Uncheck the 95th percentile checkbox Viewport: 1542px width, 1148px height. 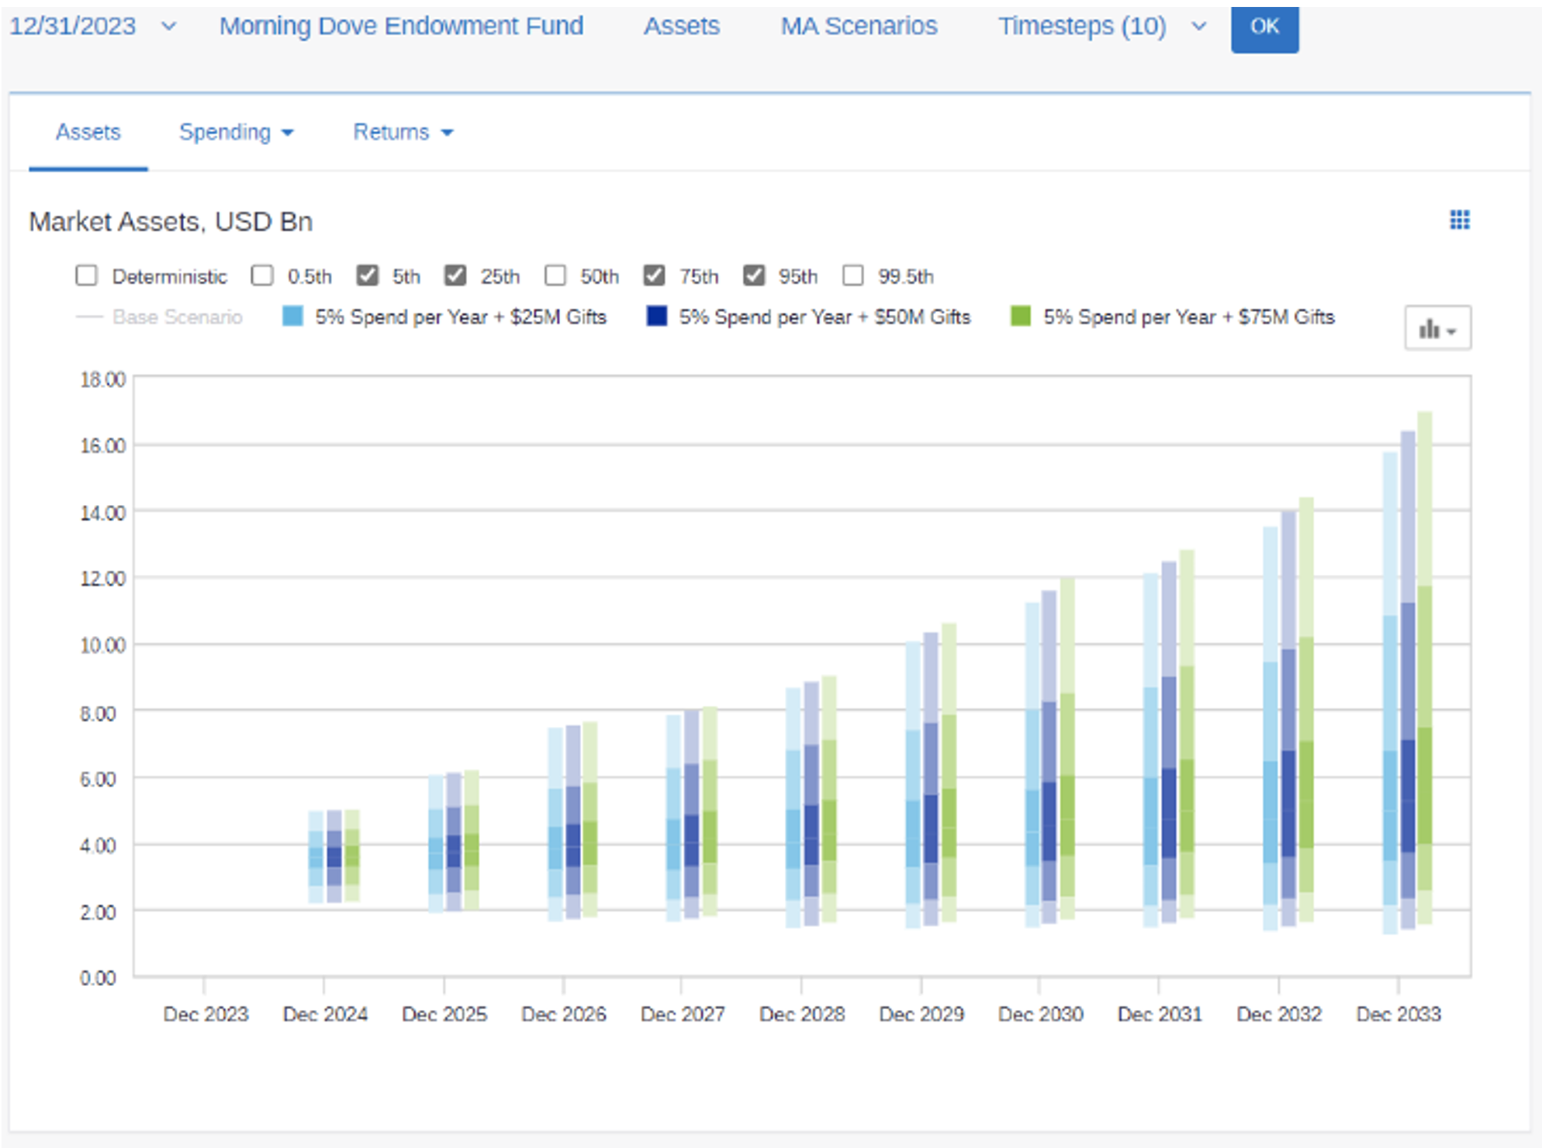753,276
